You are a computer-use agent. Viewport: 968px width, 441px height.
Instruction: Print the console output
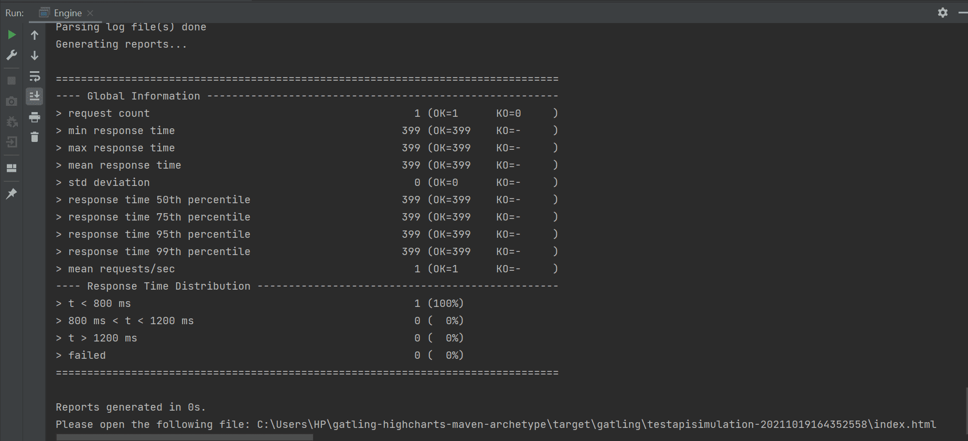[35, 117]
